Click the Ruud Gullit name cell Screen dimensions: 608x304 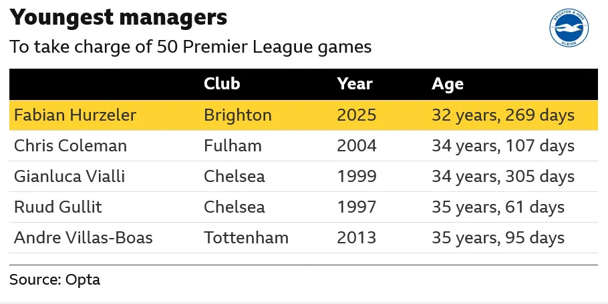(58, 207)
